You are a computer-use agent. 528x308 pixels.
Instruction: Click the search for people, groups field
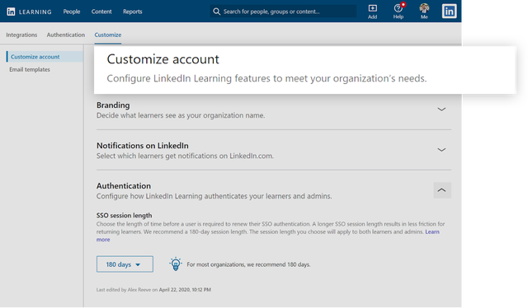point(283,12)
